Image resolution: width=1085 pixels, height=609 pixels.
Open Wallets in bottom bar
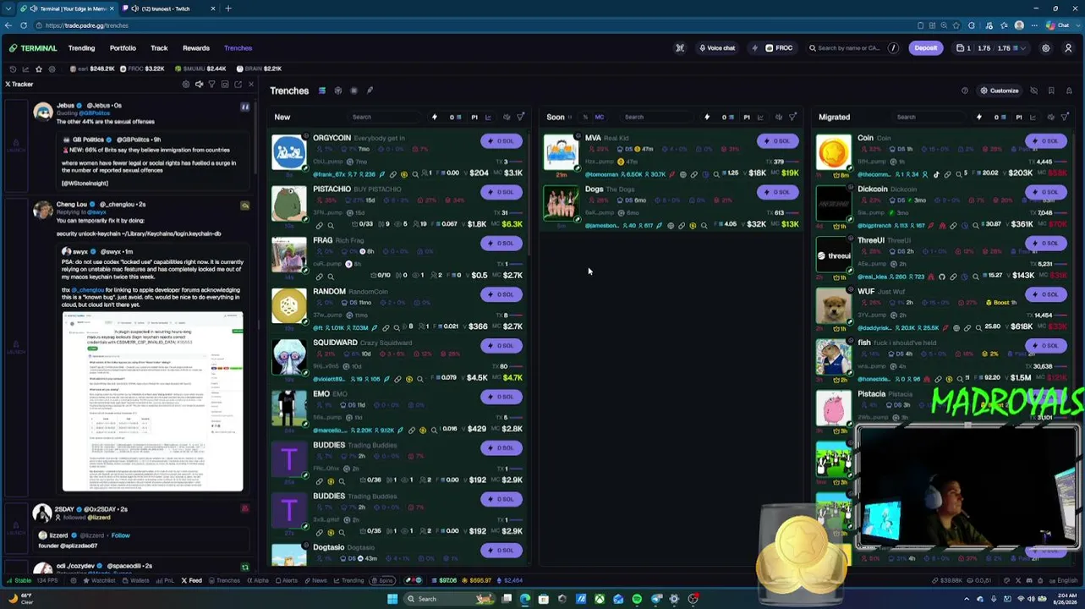point(136,581)
